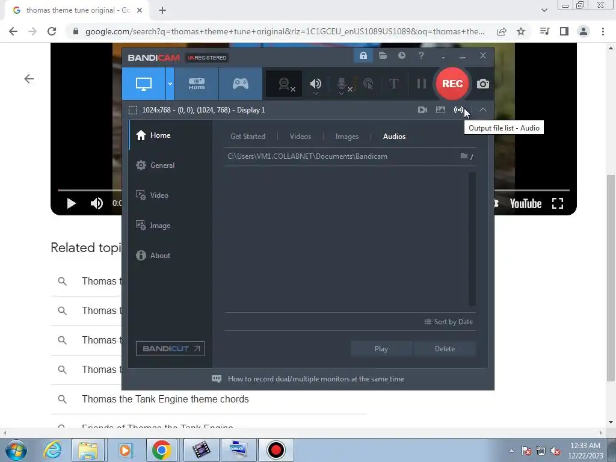Screen dimensions: 616x462
Task: Collapse Bandicam panel with chevron up
Action: pos(483,110)
